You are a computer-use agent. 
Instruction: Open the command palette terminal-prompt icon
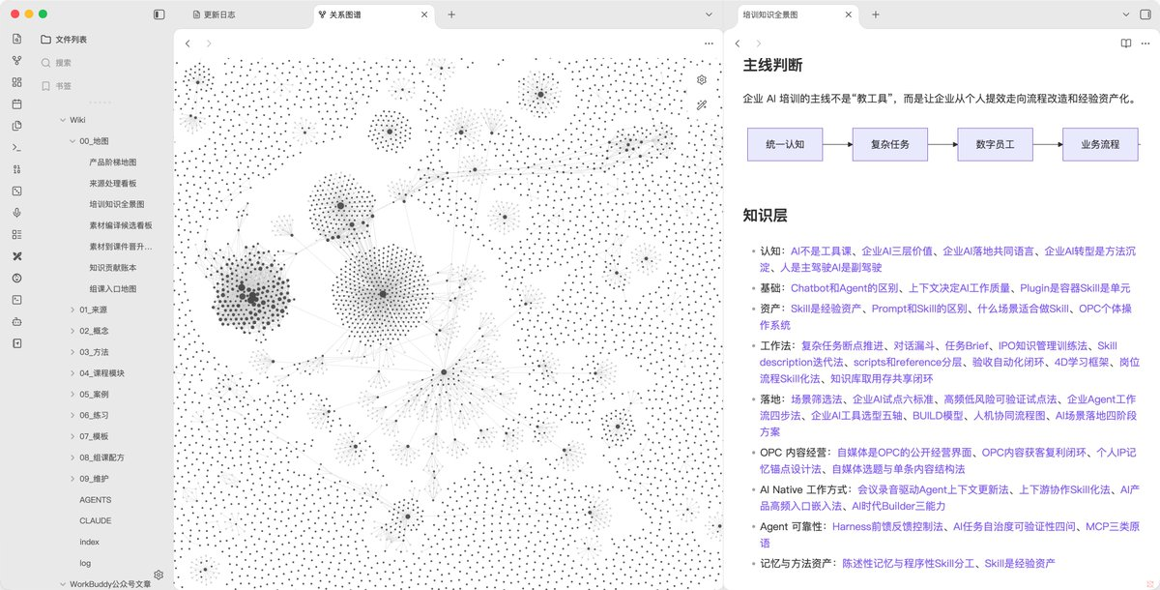pos(16,147)
